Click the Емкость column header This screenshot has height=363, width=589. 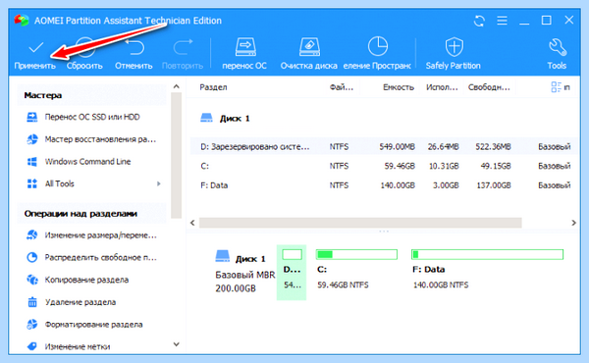(399, 87)
